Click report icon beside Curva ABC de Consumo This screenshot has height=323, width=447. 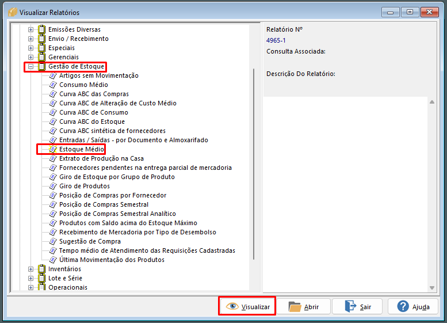(x=53, y=112)
